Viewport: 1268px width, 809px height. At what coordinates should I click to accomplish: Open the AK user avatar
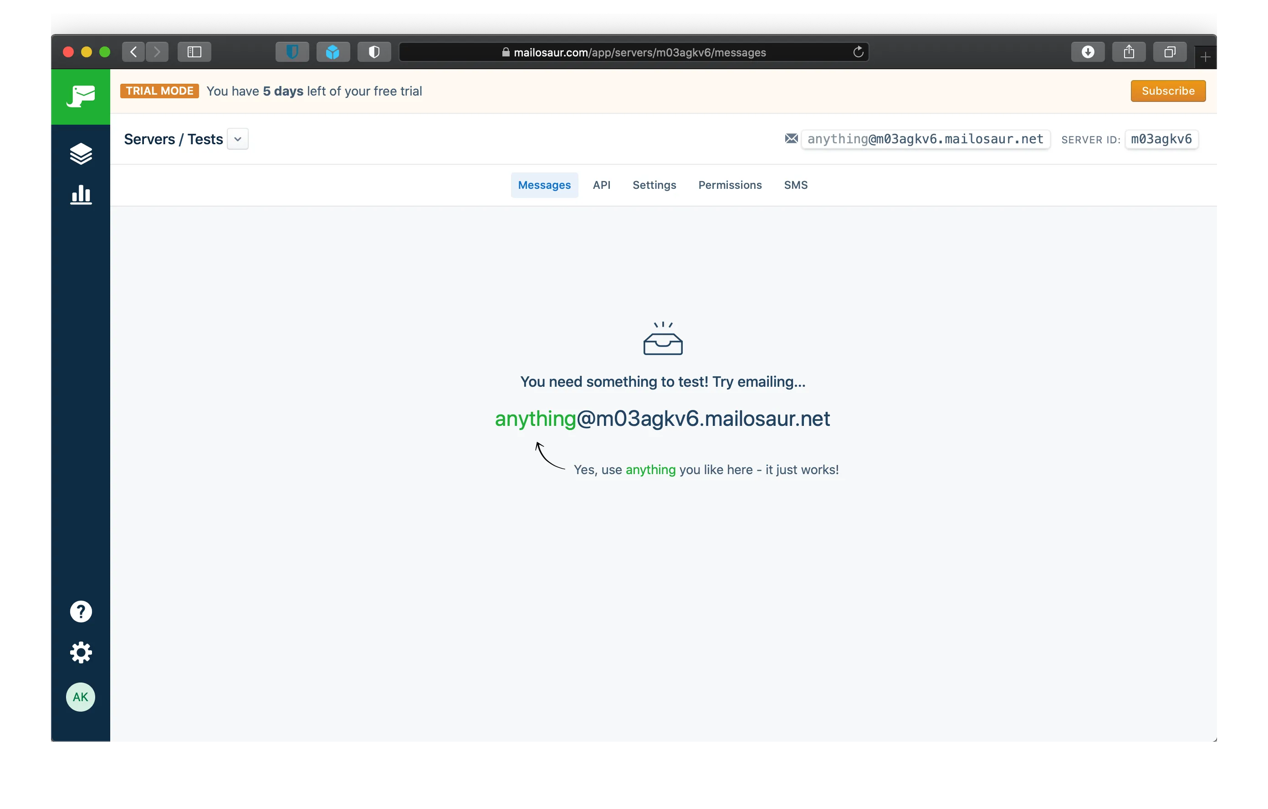pyautogui.click(x=81, y=697)
